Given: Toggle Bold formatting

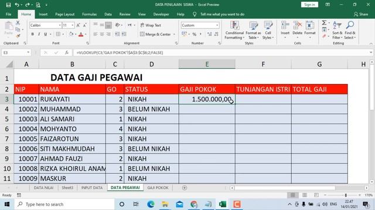Looking at the screenshot, I should [x=33, y=34].
